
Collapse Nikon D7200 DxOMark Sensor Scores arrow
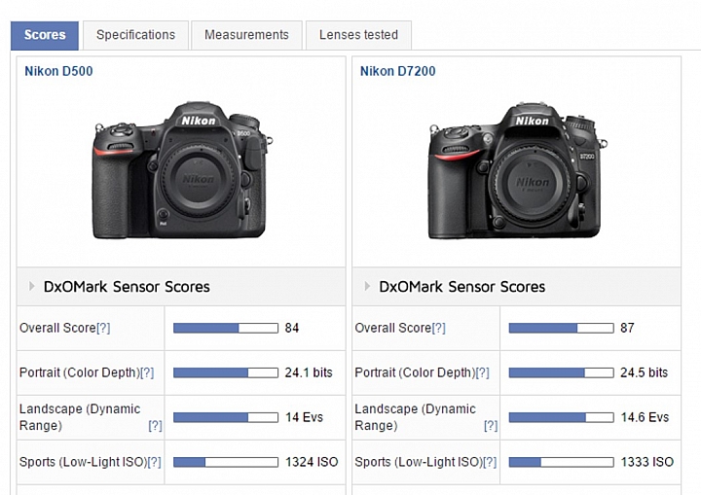point(367,286)
